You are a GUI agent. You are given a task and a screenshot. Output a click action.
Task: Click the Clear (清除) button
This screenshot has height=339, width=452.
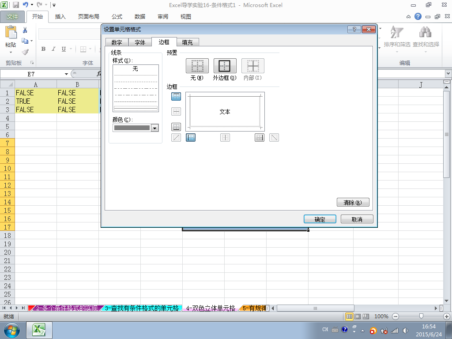point(353,202)
